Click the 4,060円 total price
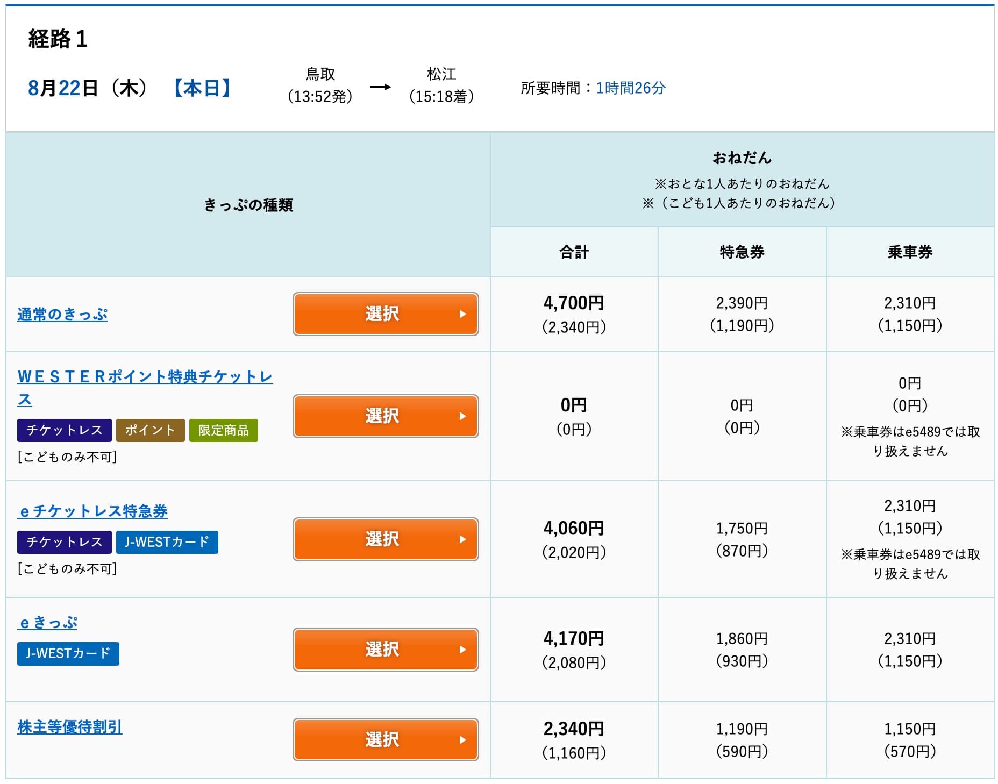 point(574,529)
